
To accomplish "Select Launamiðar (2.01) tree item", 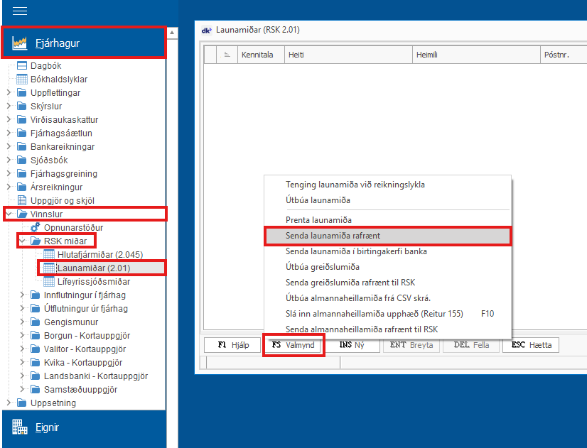I will (93, 268).
